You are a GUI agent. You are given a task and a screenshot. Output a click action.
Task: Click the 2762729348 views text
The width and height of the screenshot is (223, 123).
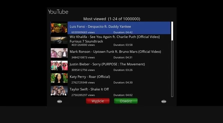[x=83, y=83]
